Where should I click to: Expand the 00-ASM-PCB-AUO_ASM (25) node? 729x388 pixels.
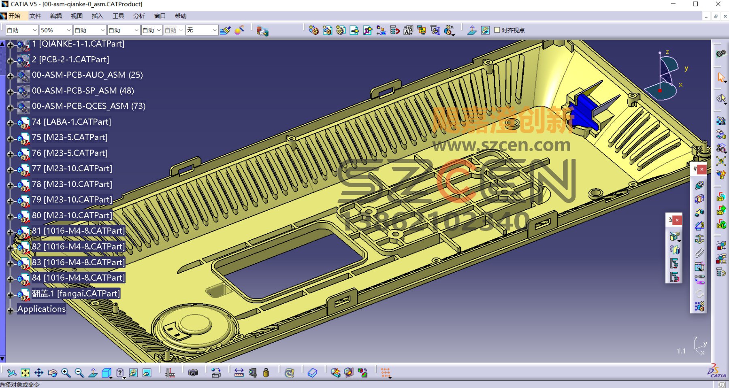(10, 76)
